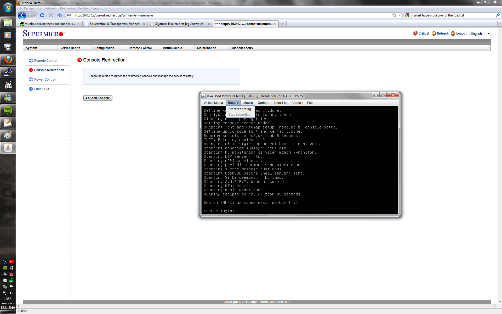Screen dimensions: 502x314
Task: Open a new tab with plus button
Action: pyautogui.click(x=282, y=24)
